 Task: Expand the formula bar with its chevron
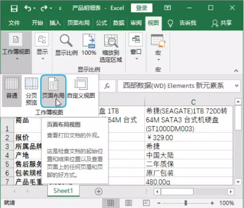tap(236, 86)
